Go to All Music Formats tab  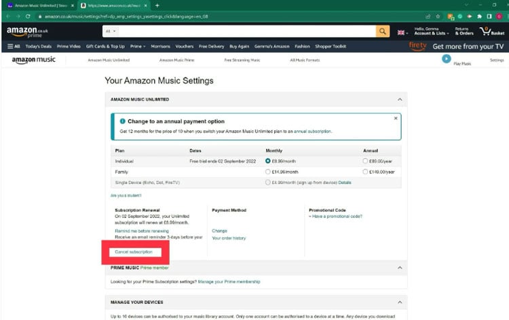click(x=305, y=60)
